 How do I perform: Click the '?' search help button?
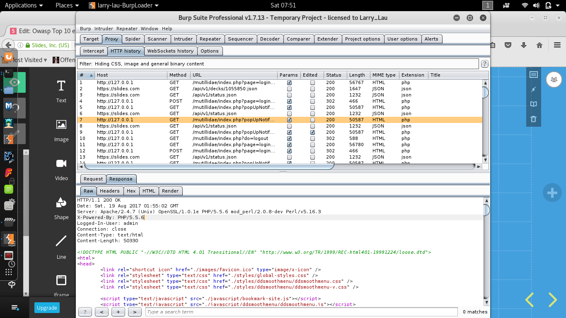pyautogui.click(x=85, y=312)
